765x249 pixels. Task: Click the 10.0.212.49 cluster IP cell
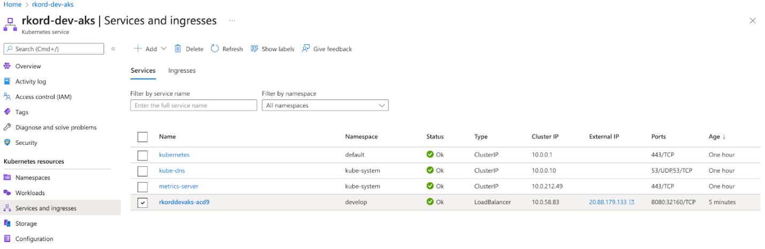[x=547, y=186]
